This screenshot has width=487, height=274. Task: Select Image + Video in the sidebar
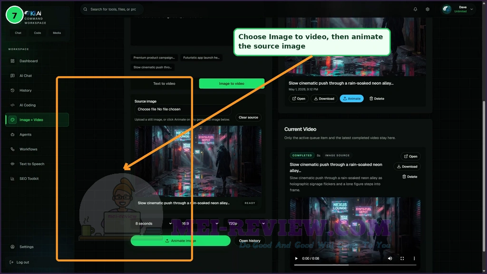pos(37,119)
